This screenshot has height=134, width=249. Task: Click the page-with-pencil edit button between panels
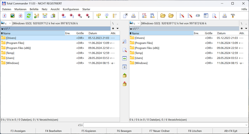124,50
